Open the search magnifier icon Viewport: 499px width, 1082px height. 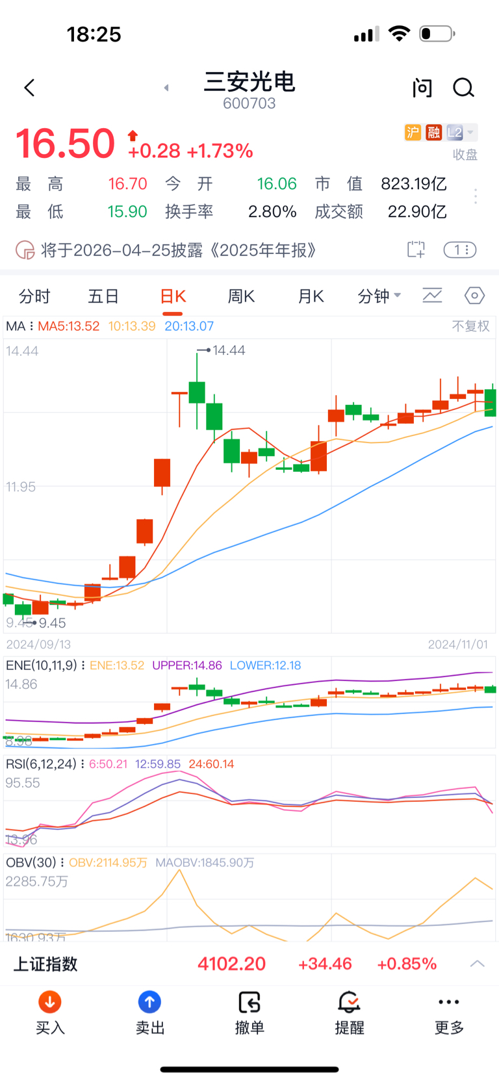pyautogui.click(x=463, y=88)
